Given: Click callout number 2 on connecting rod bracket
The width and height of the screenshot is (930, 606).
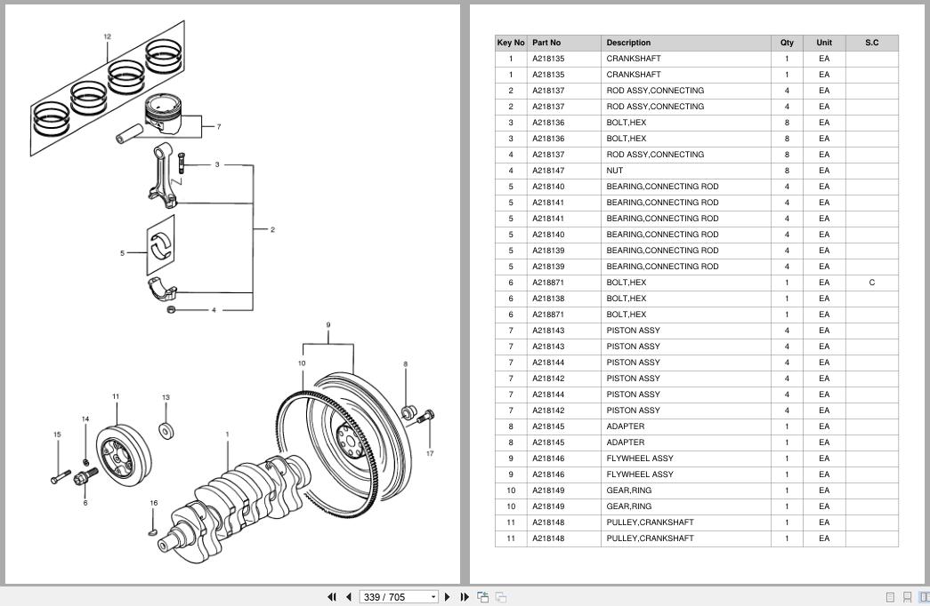Looking at the screenshot, I should pos(272,230).
